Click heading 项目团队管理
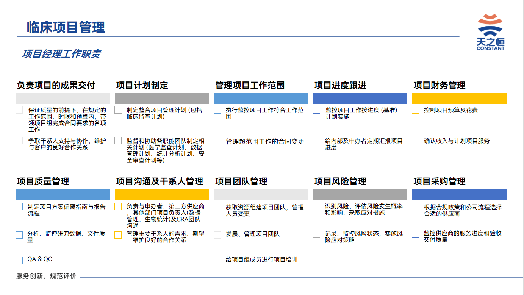This screenshot has height=295, width=524. point(241,181)
